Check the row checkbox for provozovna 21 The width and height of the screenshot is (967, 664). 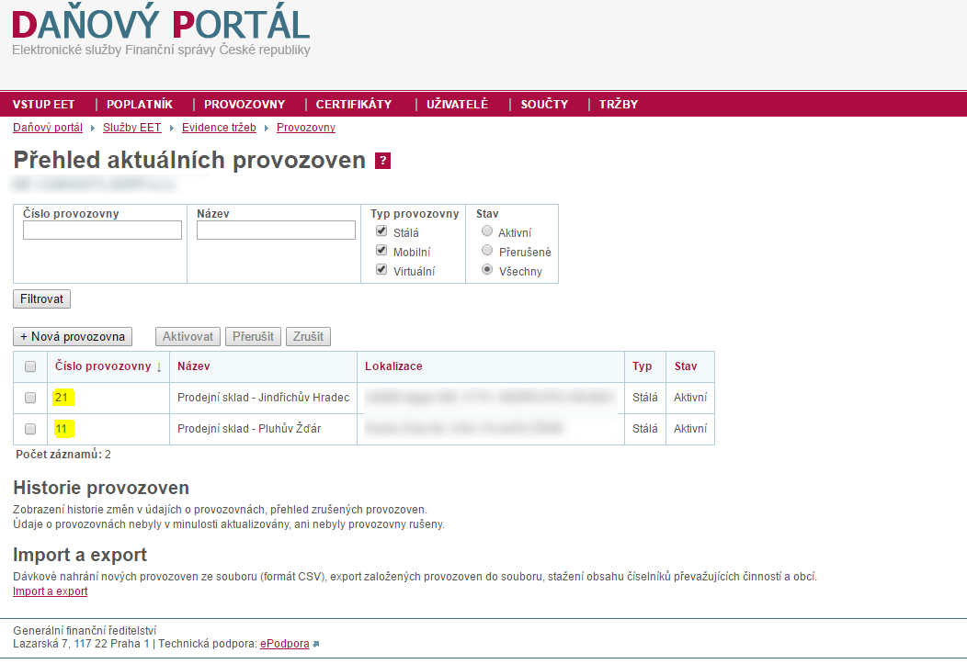coord(30,398)
